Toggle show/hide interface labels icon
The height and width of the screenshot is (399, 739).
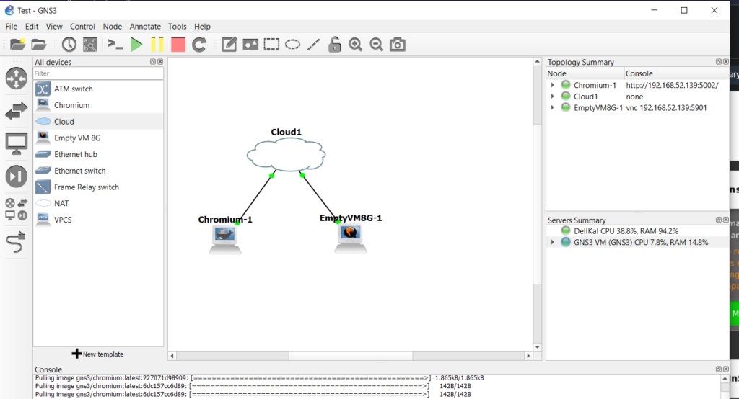[90, 45]
